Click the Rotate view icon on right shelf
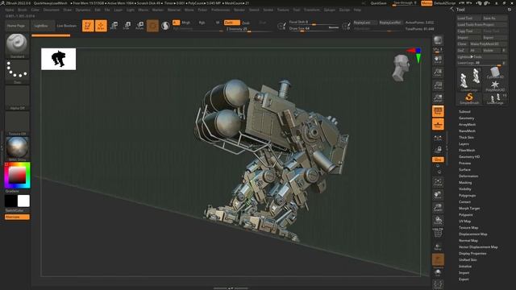 coord(438,220)
